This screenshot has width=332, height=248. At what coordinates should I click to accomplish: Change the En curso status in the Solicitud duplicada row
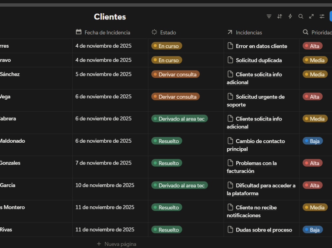coord(167,60)
